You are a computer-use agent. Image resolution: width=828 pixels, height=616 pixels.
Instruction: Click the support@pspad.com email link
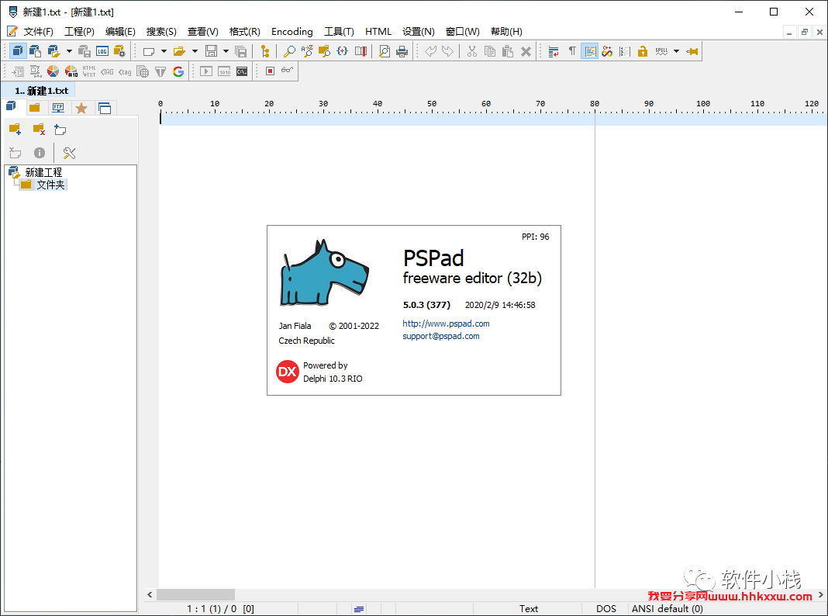click(441, 336)
